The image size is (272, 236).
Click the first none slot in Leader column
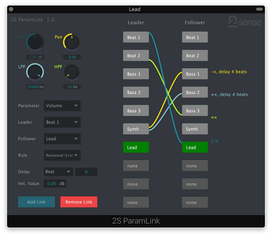(136, 166)
